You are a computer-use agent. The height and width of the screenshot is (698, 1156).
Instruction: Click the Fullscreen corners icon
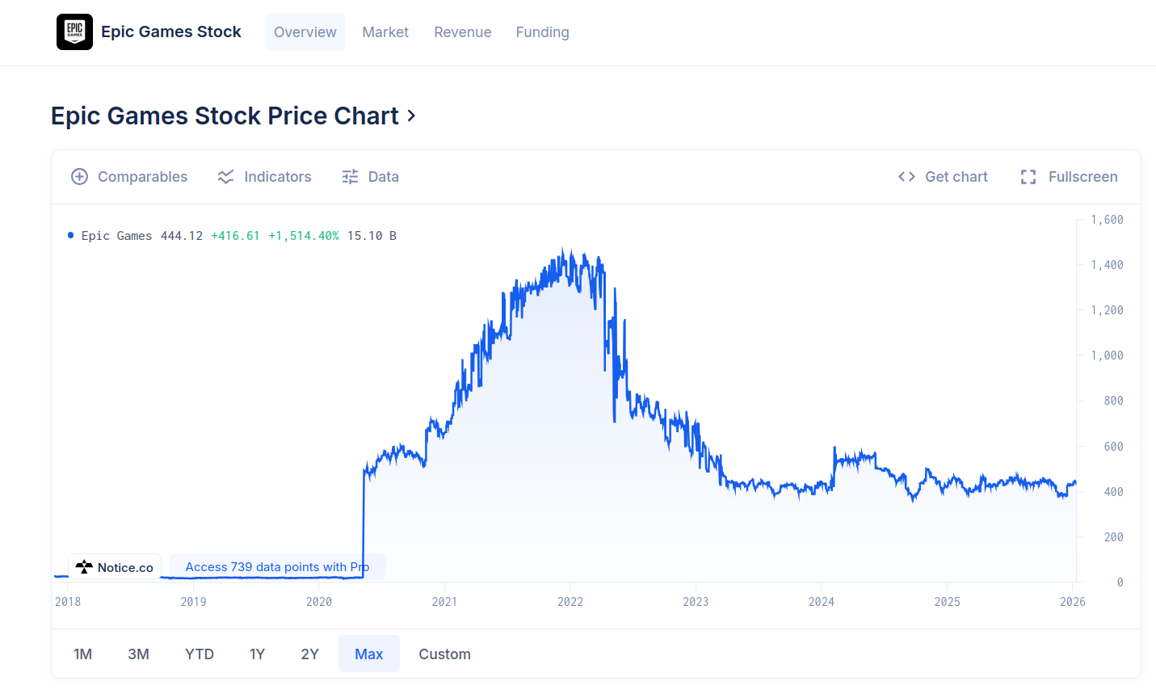1028,177
